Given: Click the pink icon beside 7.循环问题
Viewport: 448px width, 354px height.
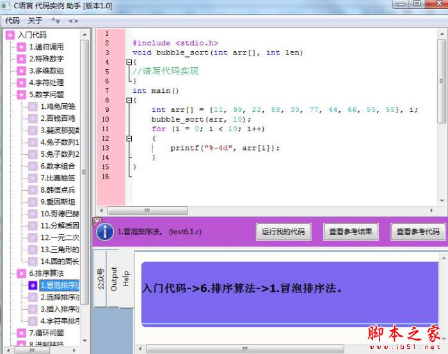Looking at the screenshot, I should [21, 333].
